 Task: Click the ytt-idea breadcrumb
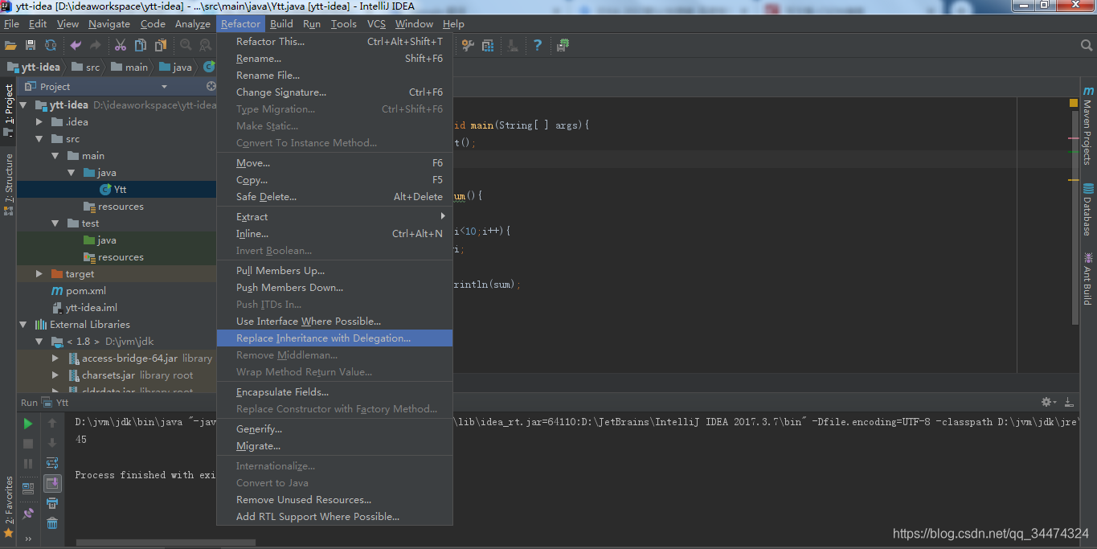click(x=33, y=67)
